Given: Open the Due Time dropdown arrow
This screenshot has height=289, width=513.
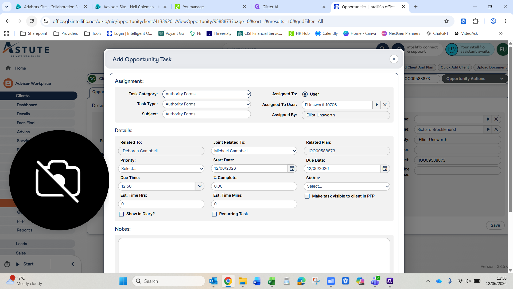Looking at the screenshot, I should pos(200,186).
